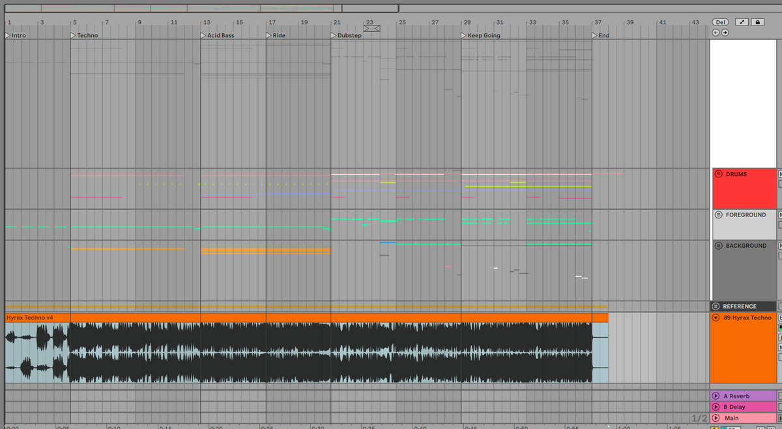Click the 1:00 mark in the time ruler
The width and height of the screenshot is (782, 429).
[x=623, y=427]
